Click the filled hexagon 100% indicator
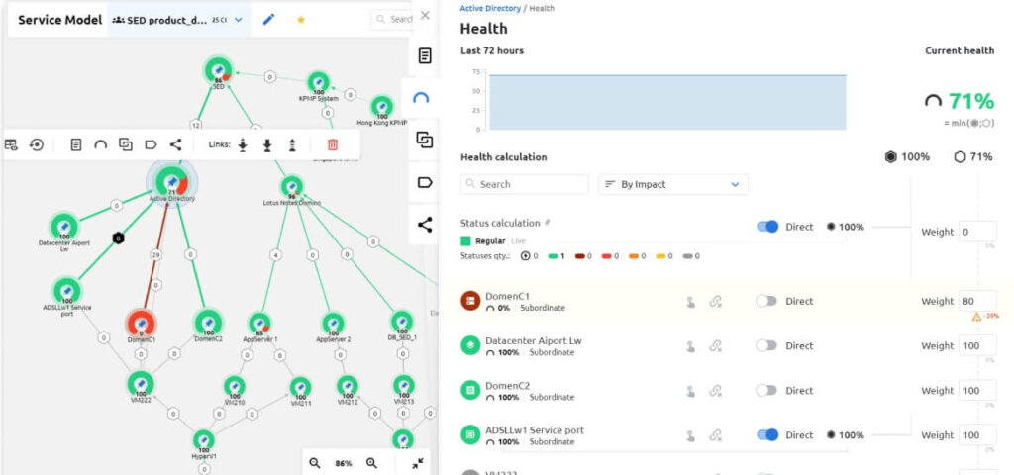Viewport: 1014px width, 475px height. [x=907, y=156]
